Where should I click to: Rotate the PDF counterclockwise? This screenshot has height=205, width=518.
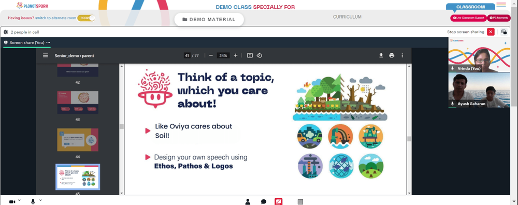(x=260, y=55)
